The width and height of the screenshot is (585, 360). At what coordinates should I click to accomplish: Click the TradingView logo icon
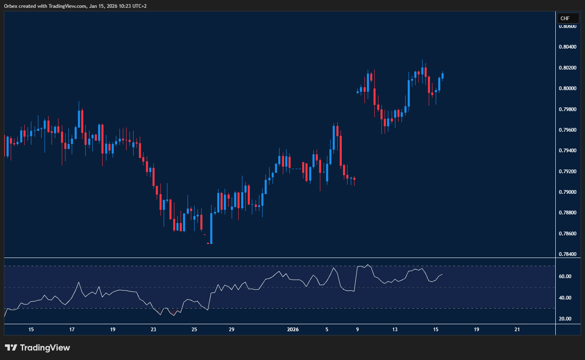(11, 348)
